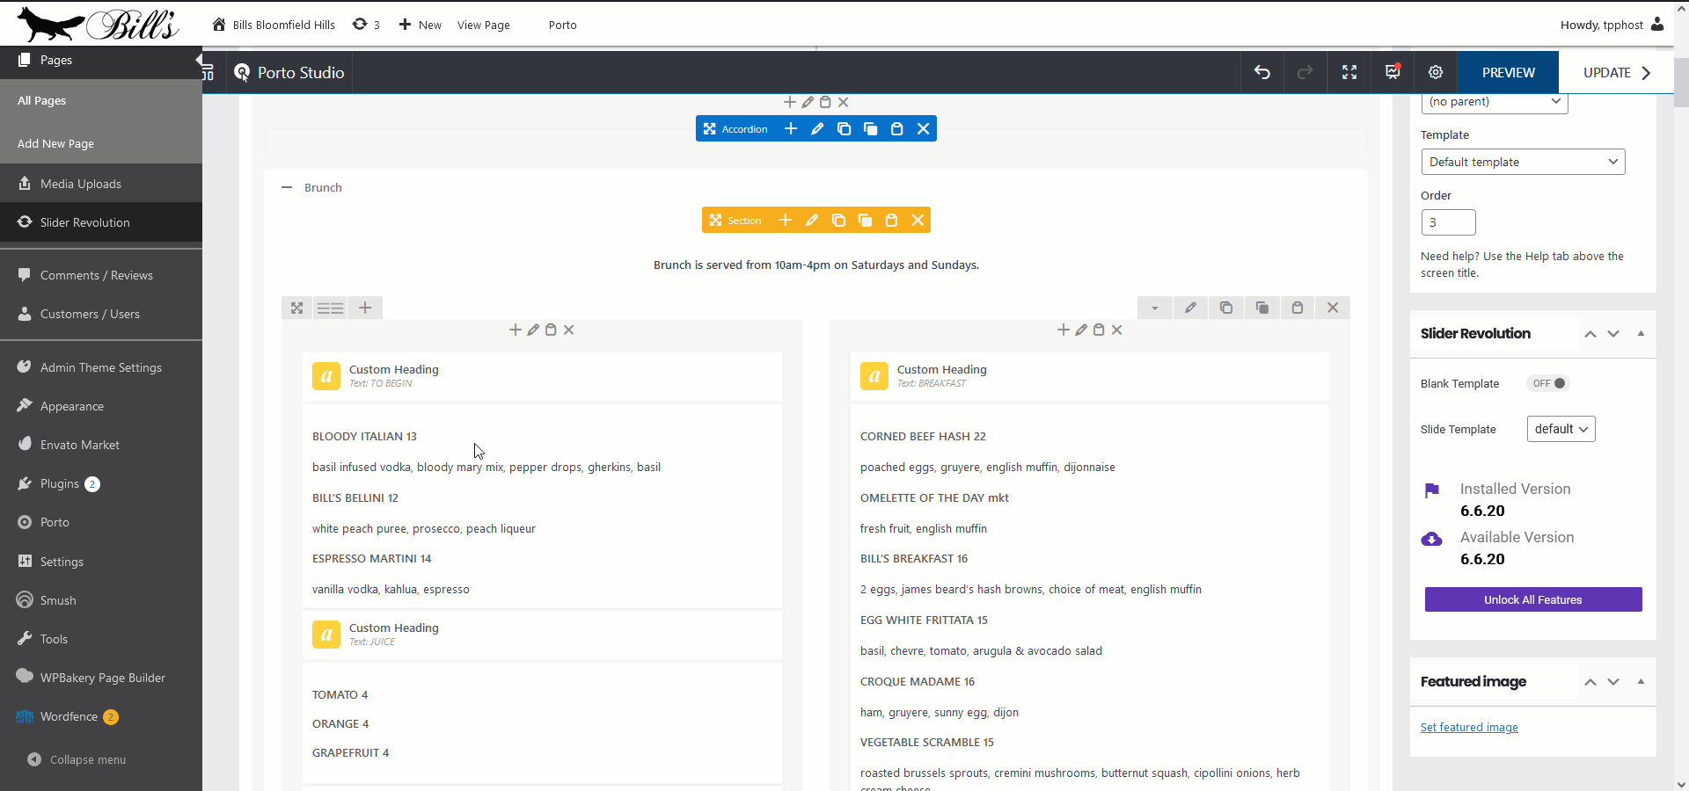Screen dimensions: 1689x791
Task: Redo a change using the redo arrow
Action: point(1305,72)
